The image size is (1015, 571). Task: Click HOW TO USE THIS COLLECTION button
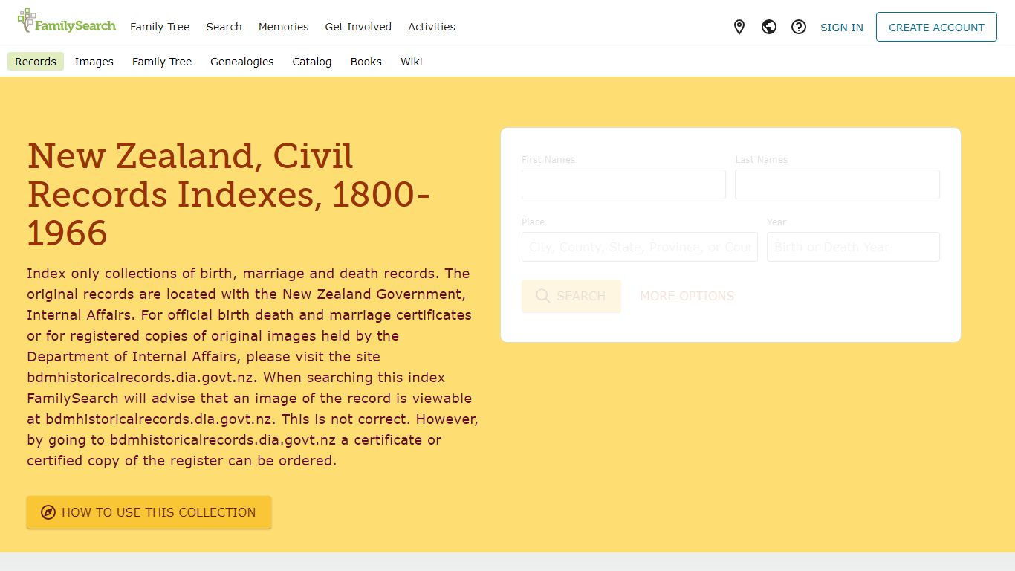click(149, 512)
